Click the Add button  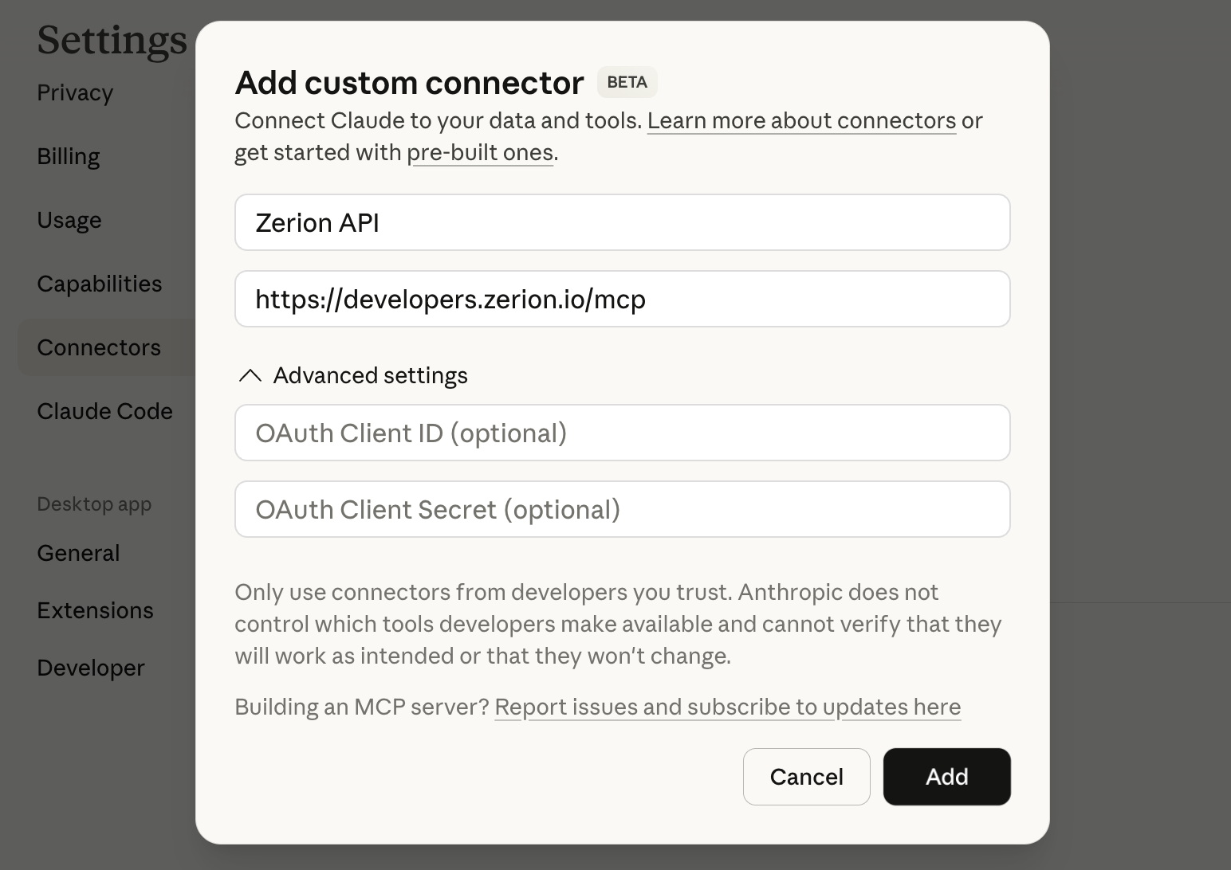click(946, 777)
